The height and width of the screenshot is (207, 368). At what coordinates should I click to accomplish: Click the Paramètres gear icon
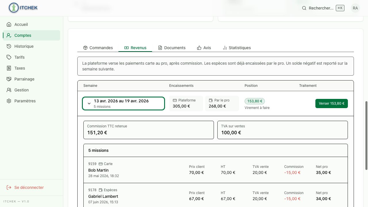point(9,101)
